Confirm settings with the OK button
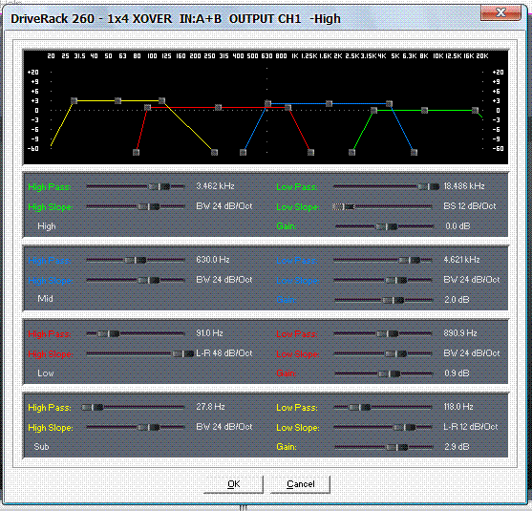Image resolution: width=532 pixels, height=511 pixels. (233, 484)
